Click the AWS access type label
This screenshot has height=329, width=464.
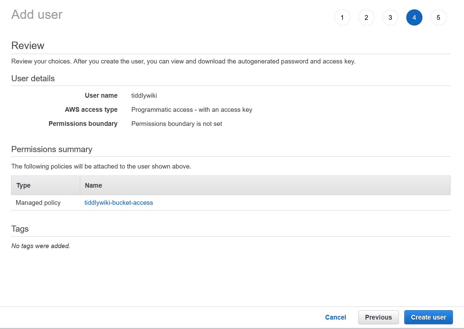[x=91, y=110]
